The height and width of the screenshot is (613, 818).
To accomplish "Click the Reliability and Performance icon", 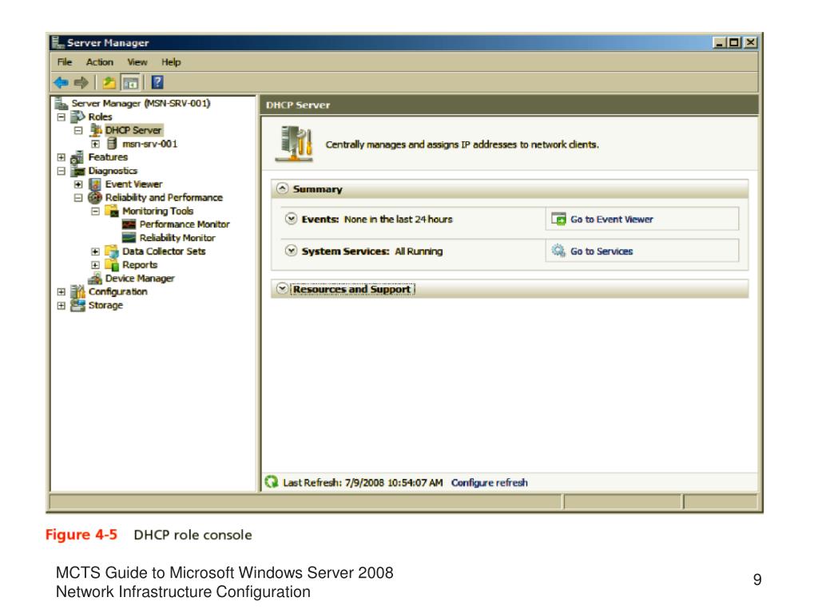I will click(95, 198).
